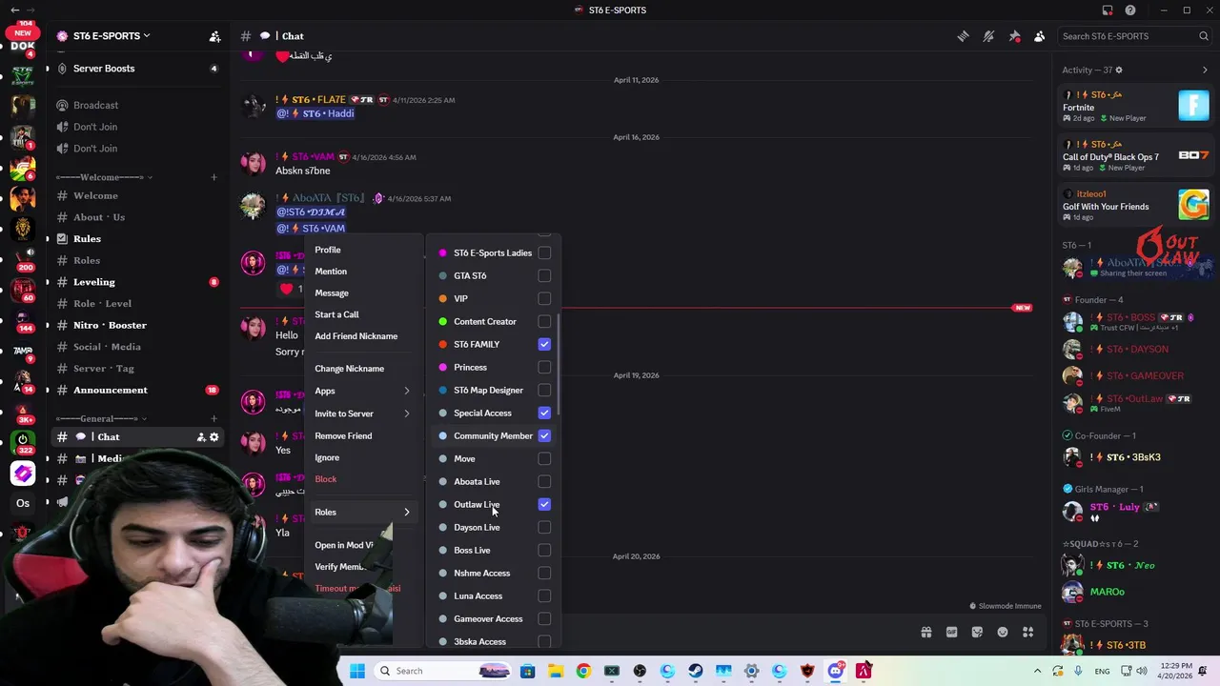Open Chat channel settings gear
The width and height of the screenshot is (1220, 686).
213,437
